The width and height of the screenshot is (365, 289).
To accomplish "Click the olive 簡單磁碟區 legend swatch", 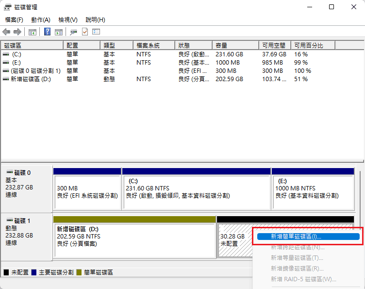I will [79, 272].
